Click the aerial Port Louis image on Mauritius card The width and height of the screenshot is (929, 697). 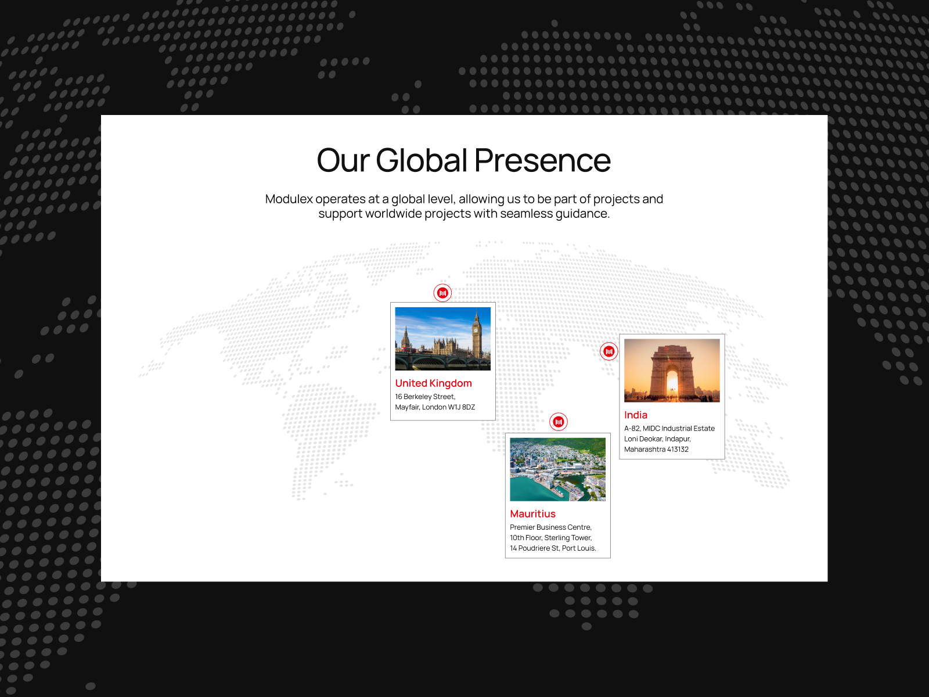coord(558,469)
